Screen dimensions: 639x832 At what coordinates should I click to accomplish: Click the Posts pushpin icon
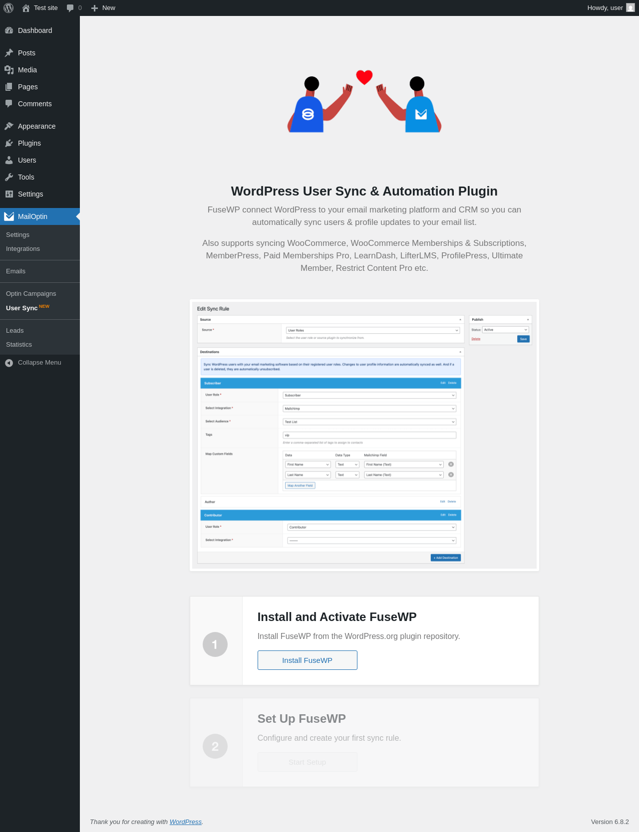9,53
